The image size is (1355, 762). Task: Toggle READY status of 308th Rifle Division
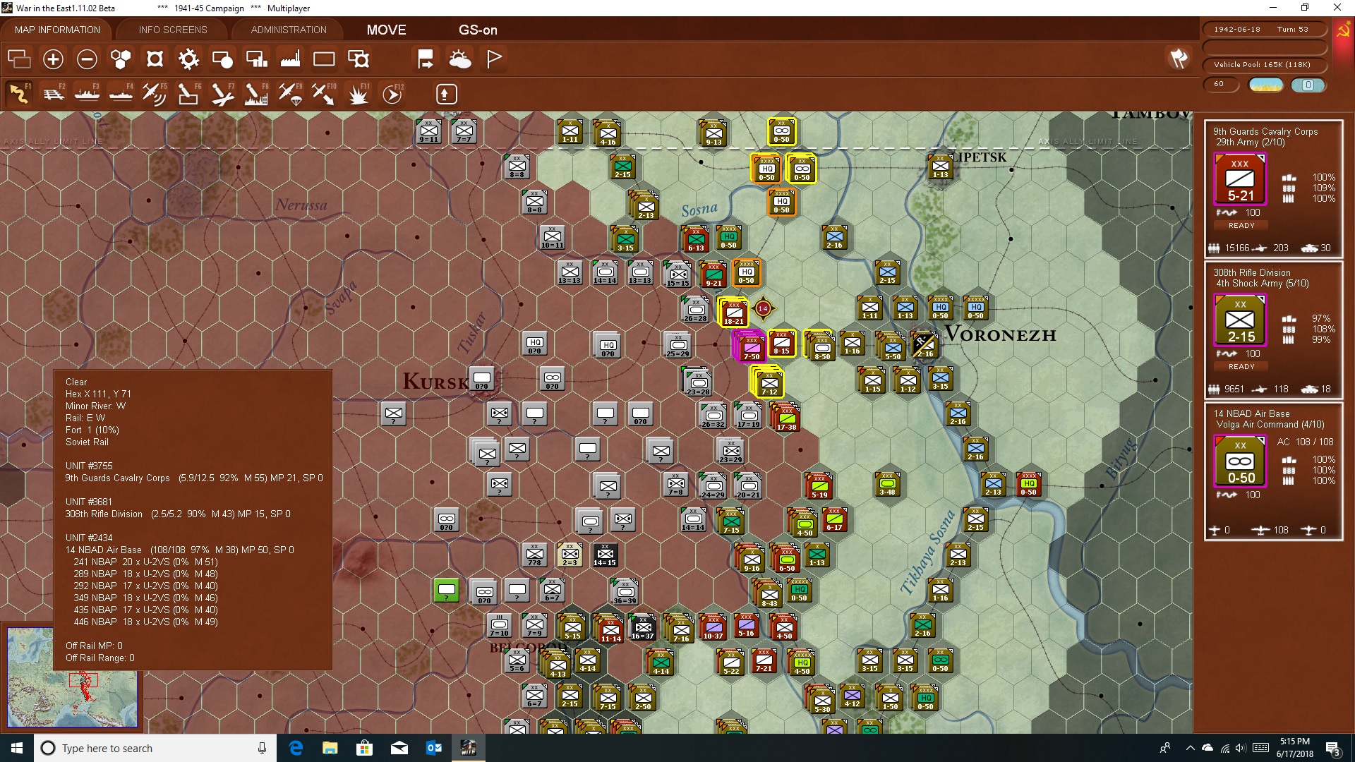click(x=1241, y=366)
